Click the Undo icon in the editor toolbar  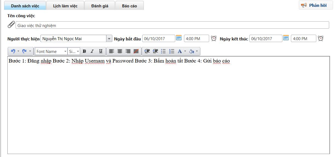(13, 51)
